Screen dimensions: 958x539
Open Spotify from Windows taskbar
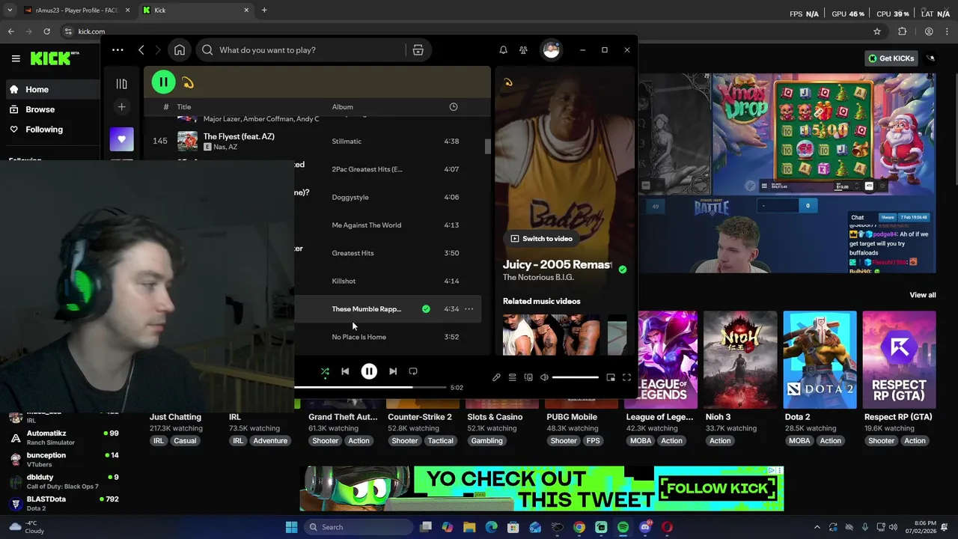click(x=623, y=527)
